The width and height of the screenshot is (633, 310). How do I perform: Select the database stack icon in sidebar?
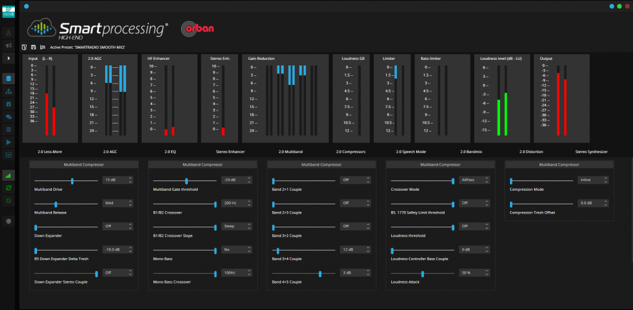9,78
